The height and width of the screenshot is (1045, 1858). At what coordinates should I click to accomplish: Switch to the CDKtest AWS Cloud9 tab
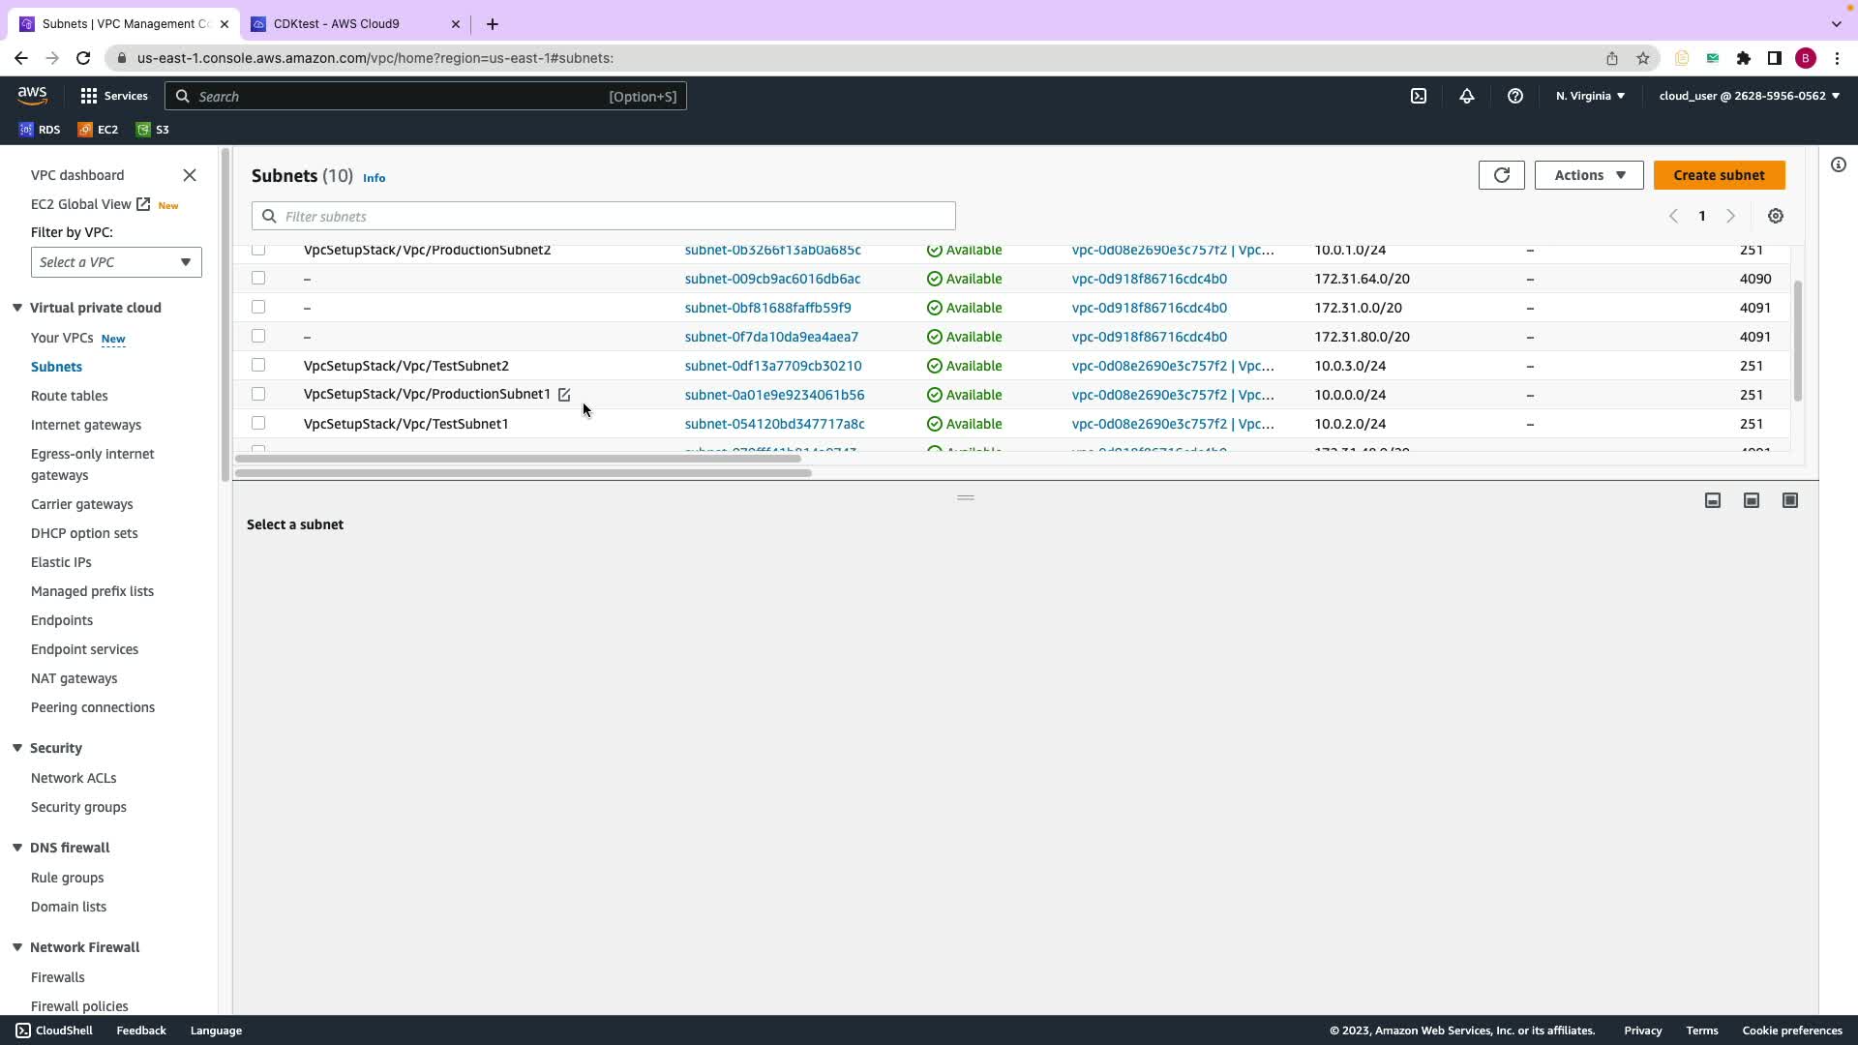[336, 23]
